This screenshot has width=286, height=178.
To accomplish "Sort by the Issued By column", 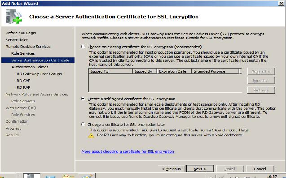I will click(145, 71).
